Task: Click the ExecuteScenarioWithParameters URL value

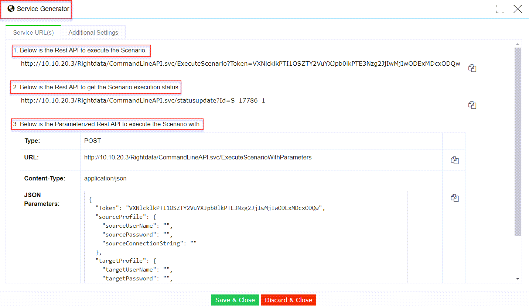Action: pyautogui.click(x=198, y=157)
